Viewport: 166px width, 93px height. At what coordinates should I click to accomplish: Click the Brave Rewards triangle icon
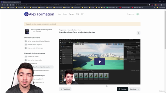click(152, 5)
